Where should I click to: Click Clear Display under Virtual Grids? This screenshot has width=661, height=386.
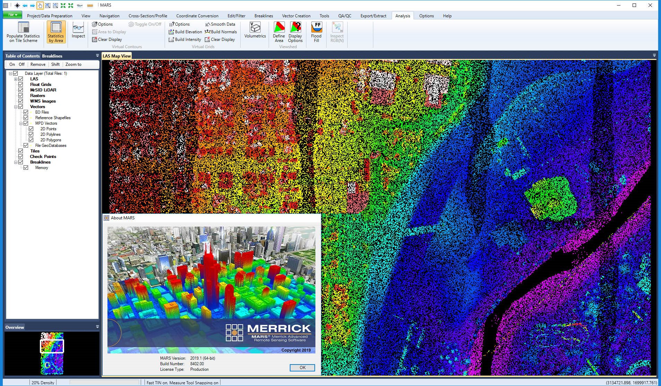(220, 40)
